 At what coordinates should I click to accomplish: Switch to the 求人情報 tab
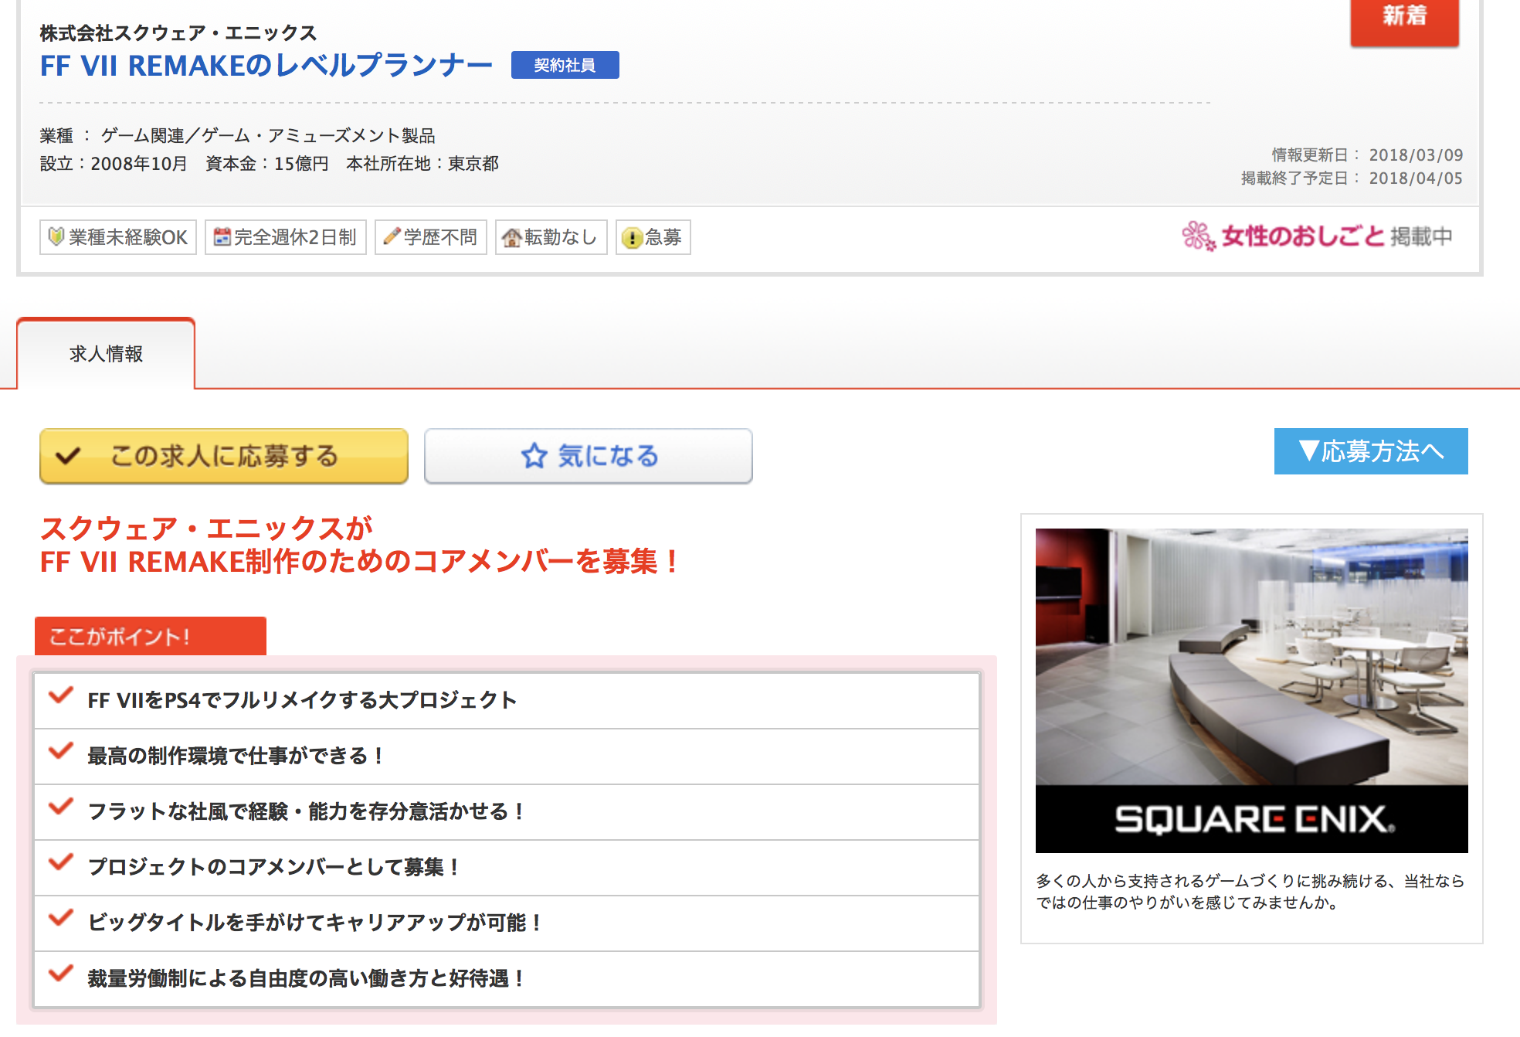coord(106,354)
